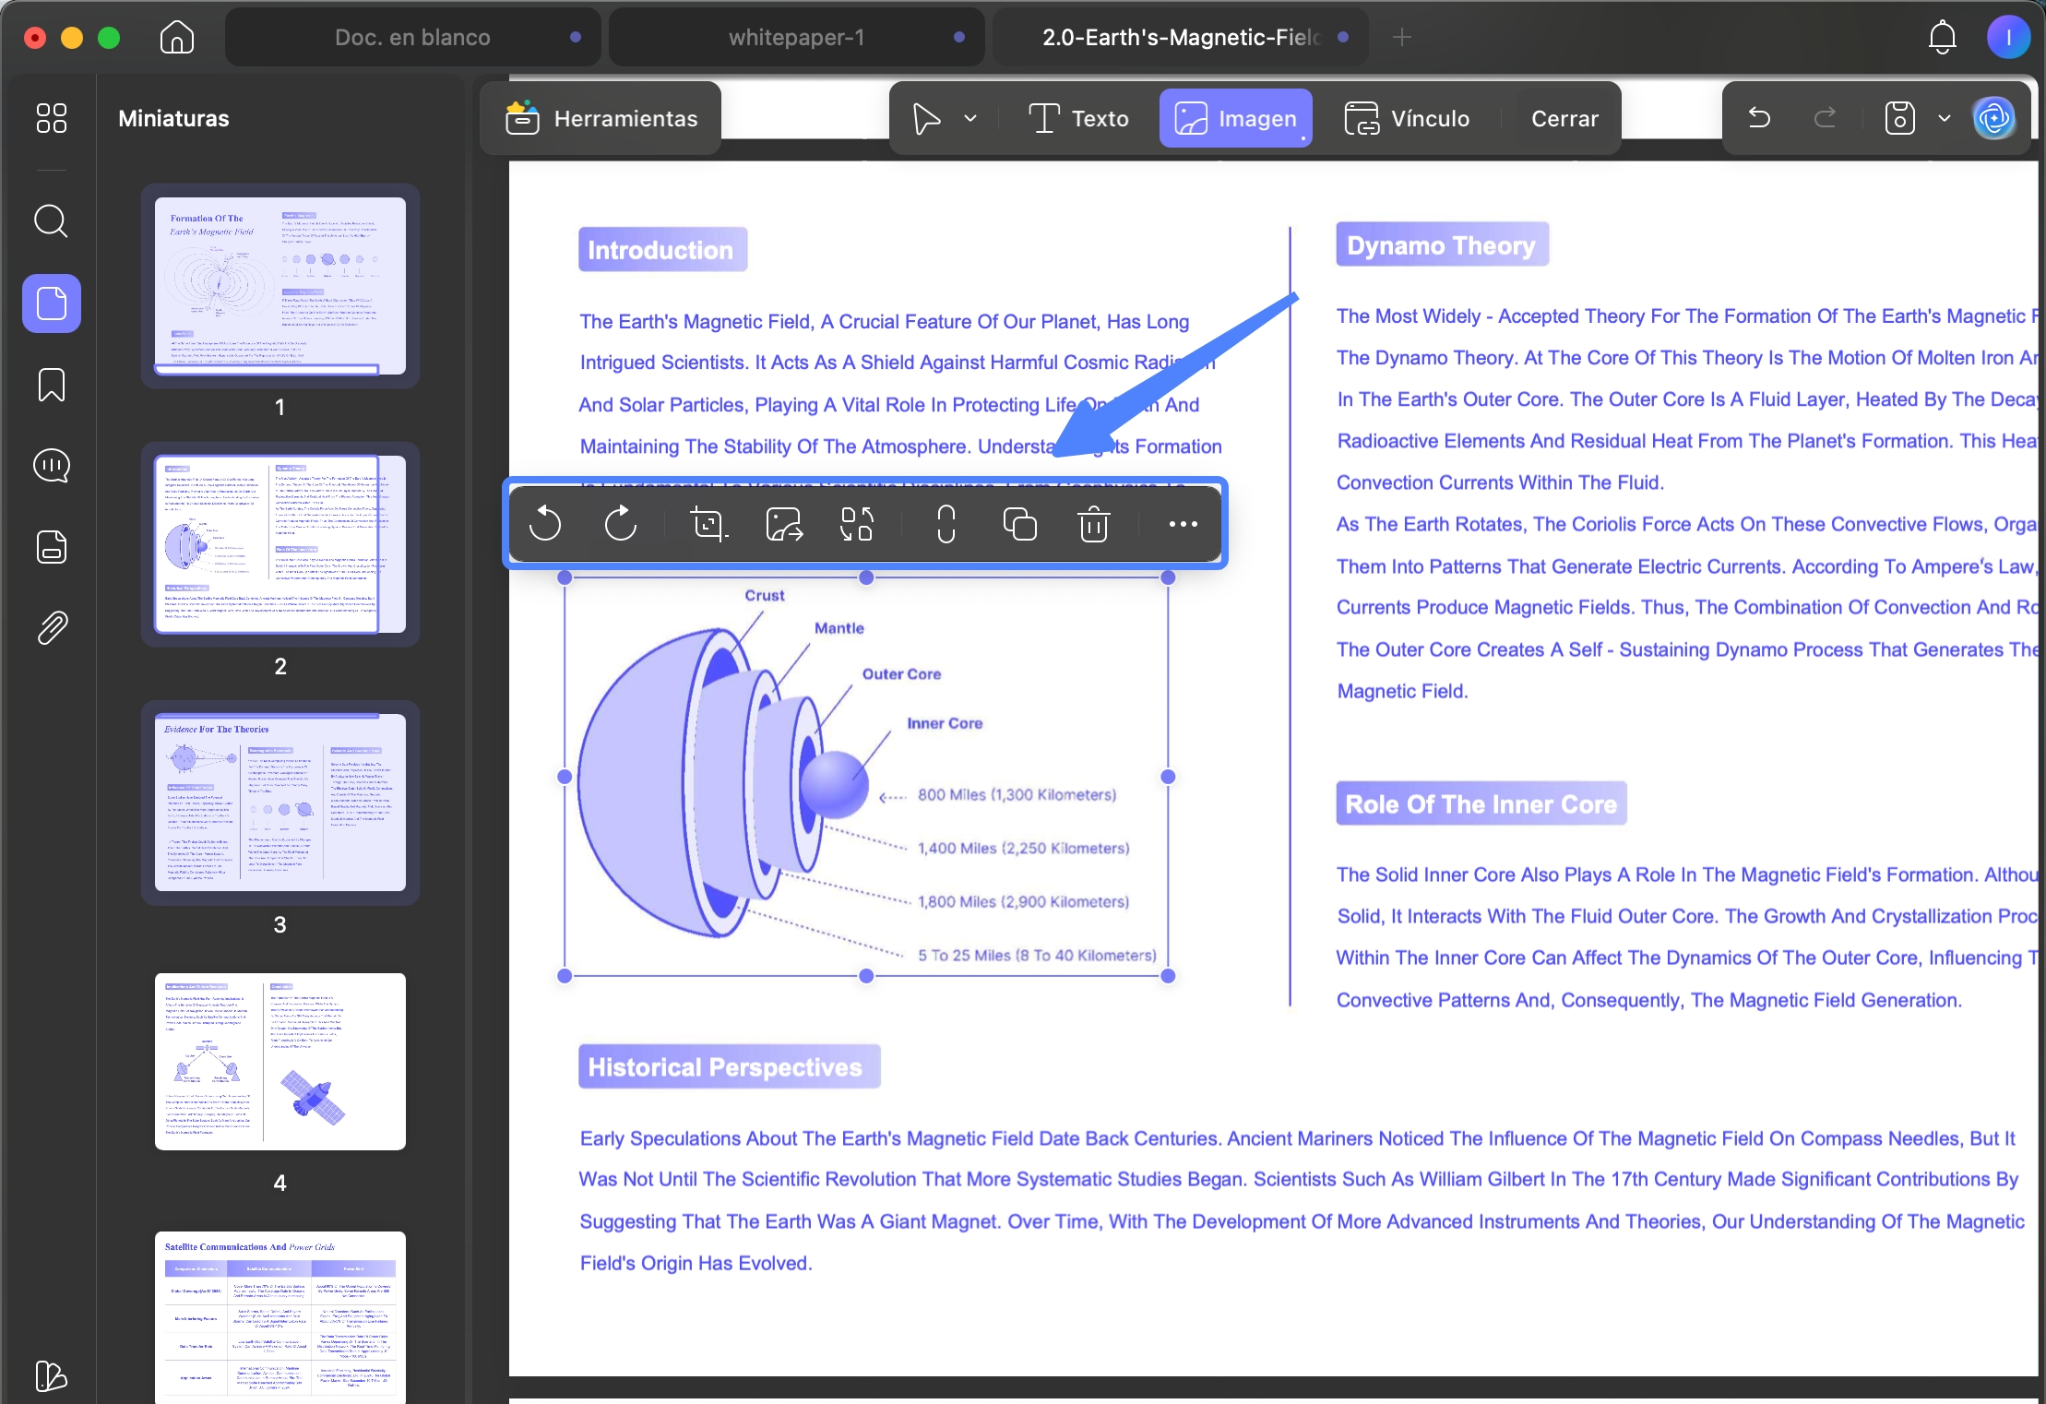Open the comments panel icon

point(52,466)
